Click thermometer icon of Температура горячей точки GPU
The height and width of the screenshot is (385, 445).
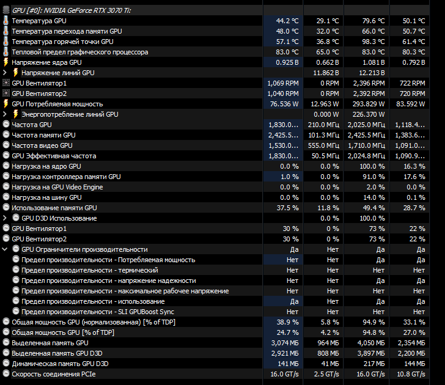pyautogui.click(x=6, y=42)
